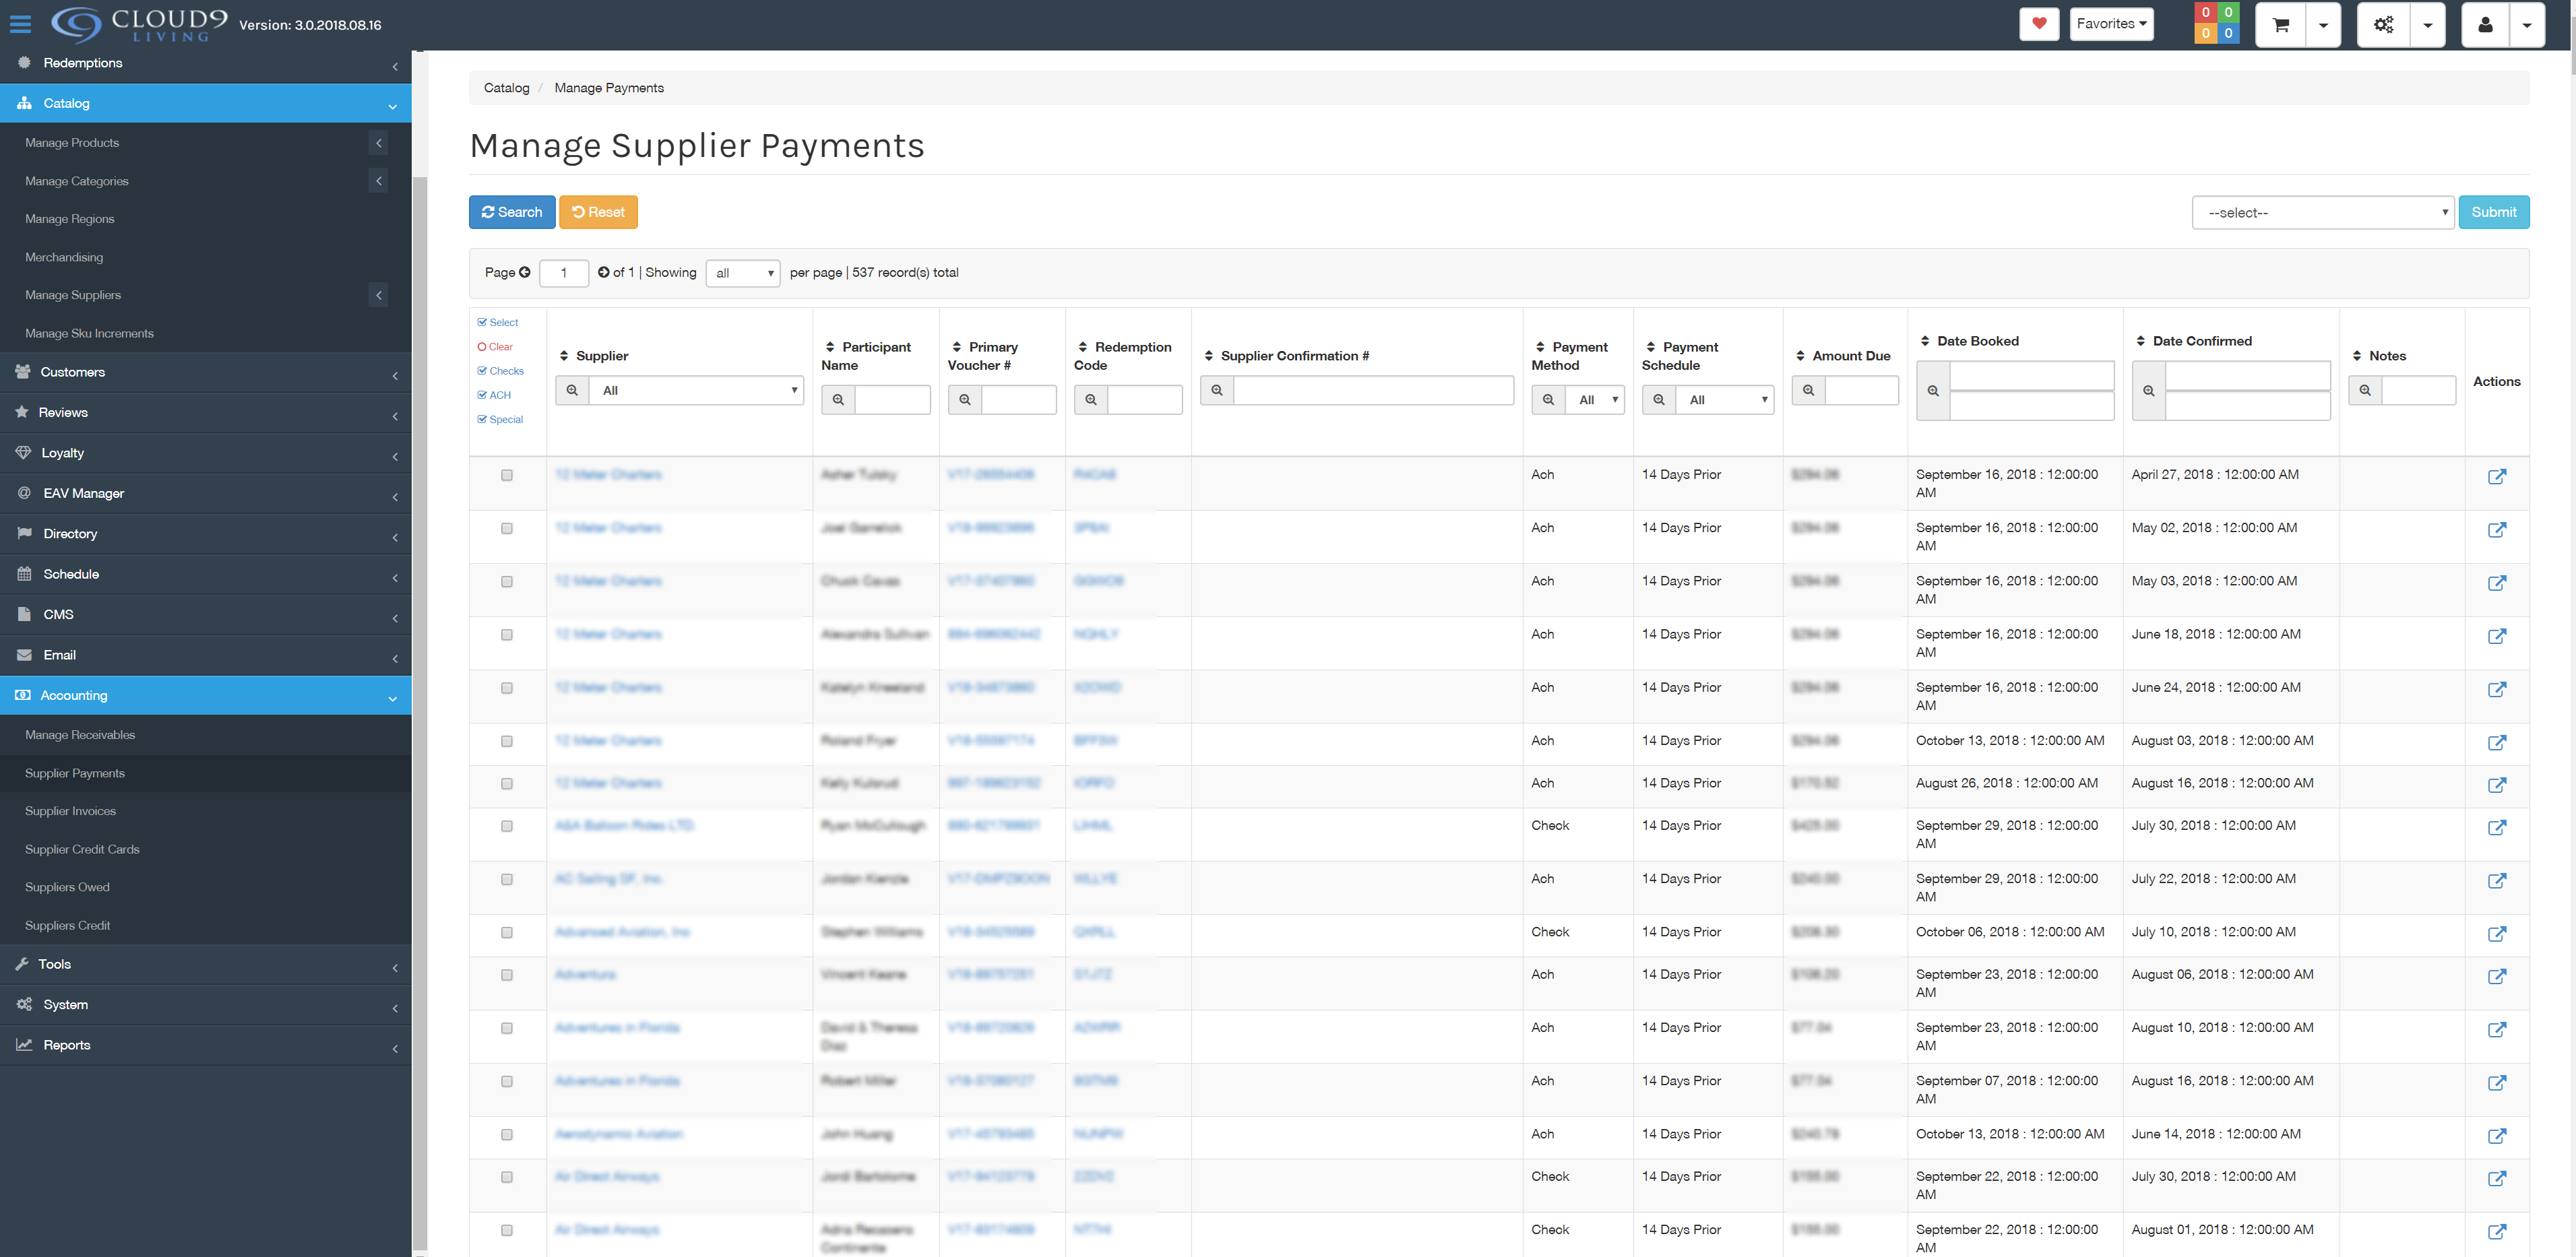Open the Favorites dropdown

pyautogui.click(x=2111, y=24)
